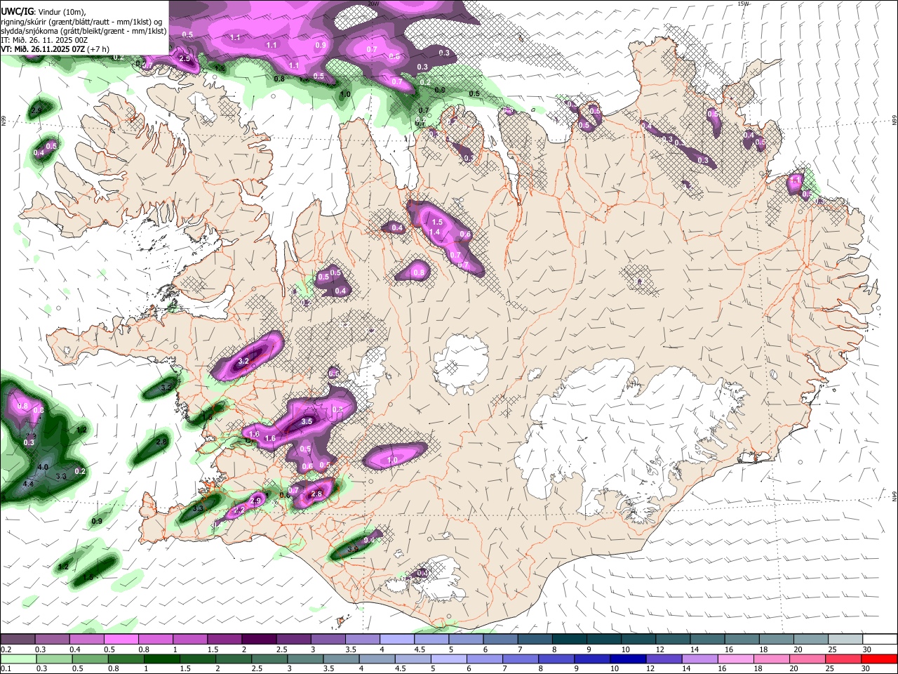Click the 'Vindur (10m),' header text
This screenshot has height=674, width=898.
(x=62, y=12)
